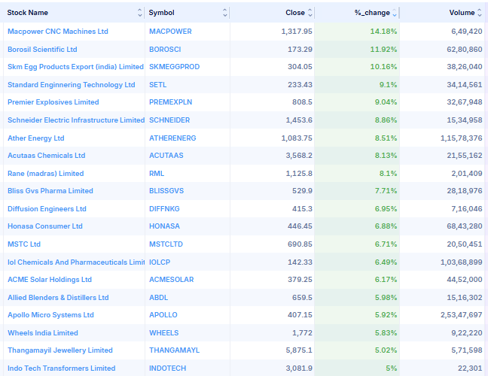
Task: Open Ather Energy Ltd stock
Action: click(x=36, y=138)
